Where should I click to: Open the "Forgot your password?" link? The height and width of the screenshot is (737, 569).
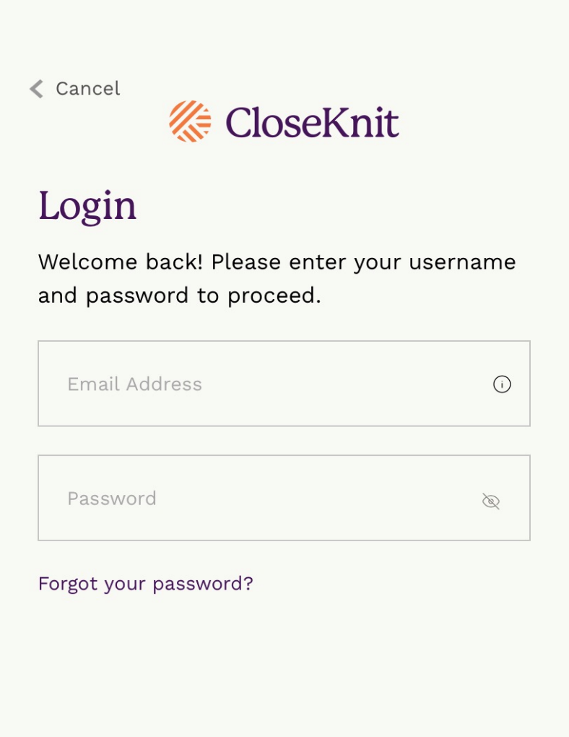pyautogui.click(x=145, y=583)
